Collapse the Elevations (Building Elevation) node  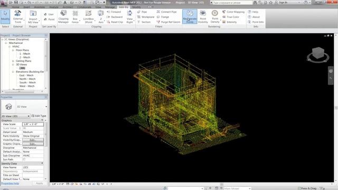pyautogui.click(x=13, y=72)
